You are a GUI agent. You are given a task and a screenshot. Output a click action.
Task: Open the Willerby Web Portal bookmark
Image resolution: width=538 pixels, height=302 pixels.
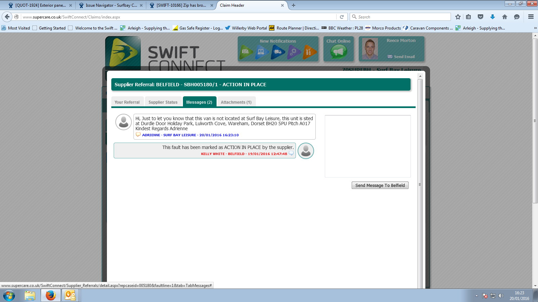click(x=246, y=28)
